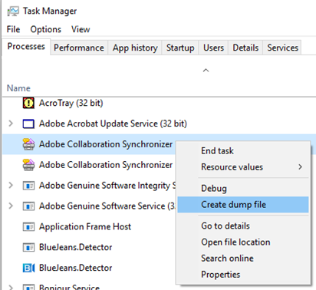Select Search online option

(x=243, y=259)
